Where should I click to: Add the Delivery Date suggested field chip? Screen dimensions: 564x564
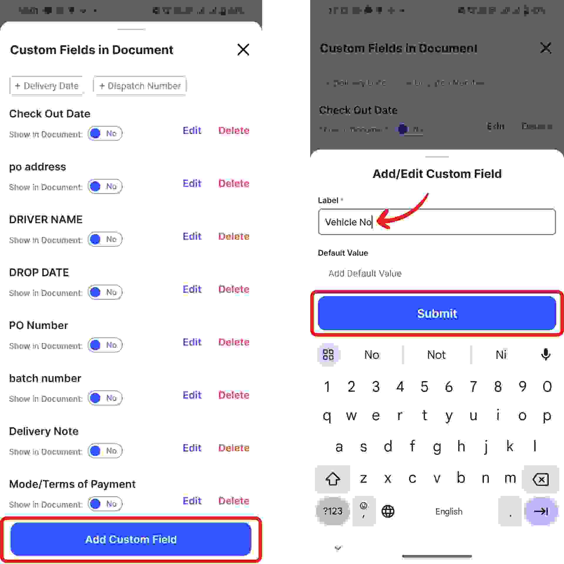tap(46, 86)
